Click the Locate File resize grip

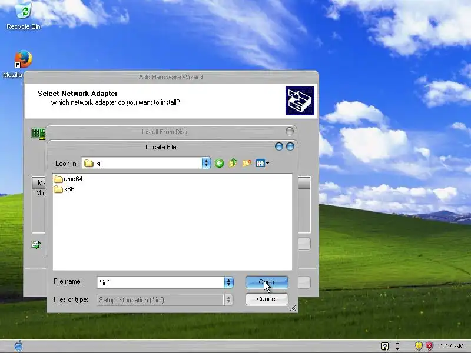(293, 308)
